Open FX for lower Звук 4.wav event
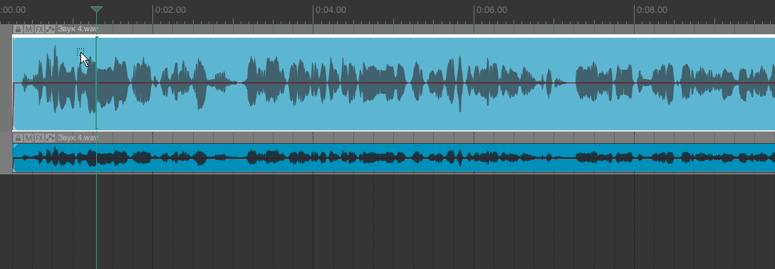 coord(39,137)
